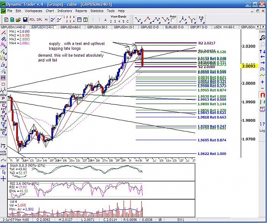Select the red trendline T tool
Viewport: 267px width, 223px height.
coord(3,33)
